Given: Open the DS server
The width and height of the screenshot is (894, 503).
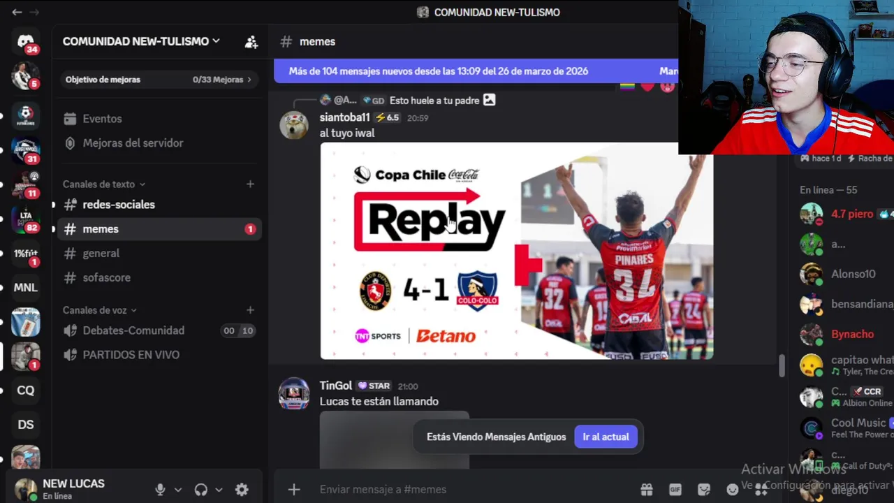Looking at the screenshot, I should coord(26,425).
